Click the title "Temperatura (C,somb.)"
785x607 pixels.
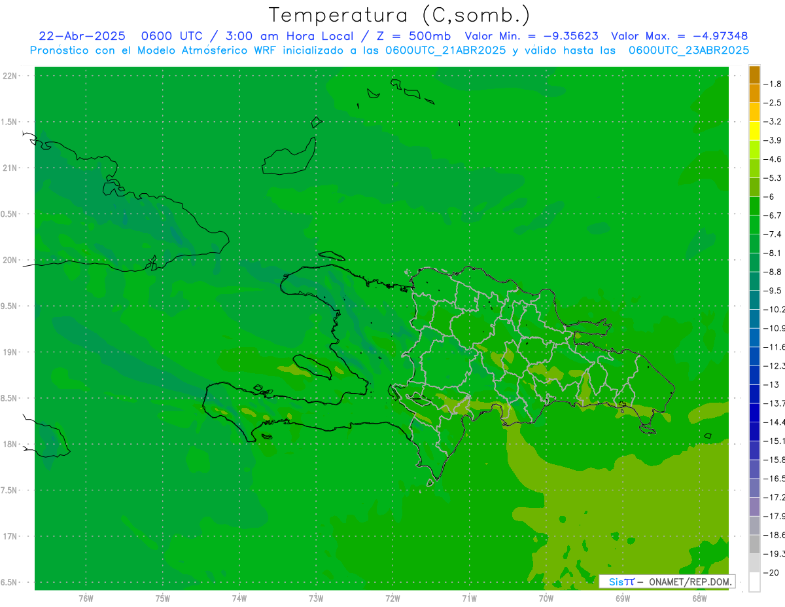(400, 15)
